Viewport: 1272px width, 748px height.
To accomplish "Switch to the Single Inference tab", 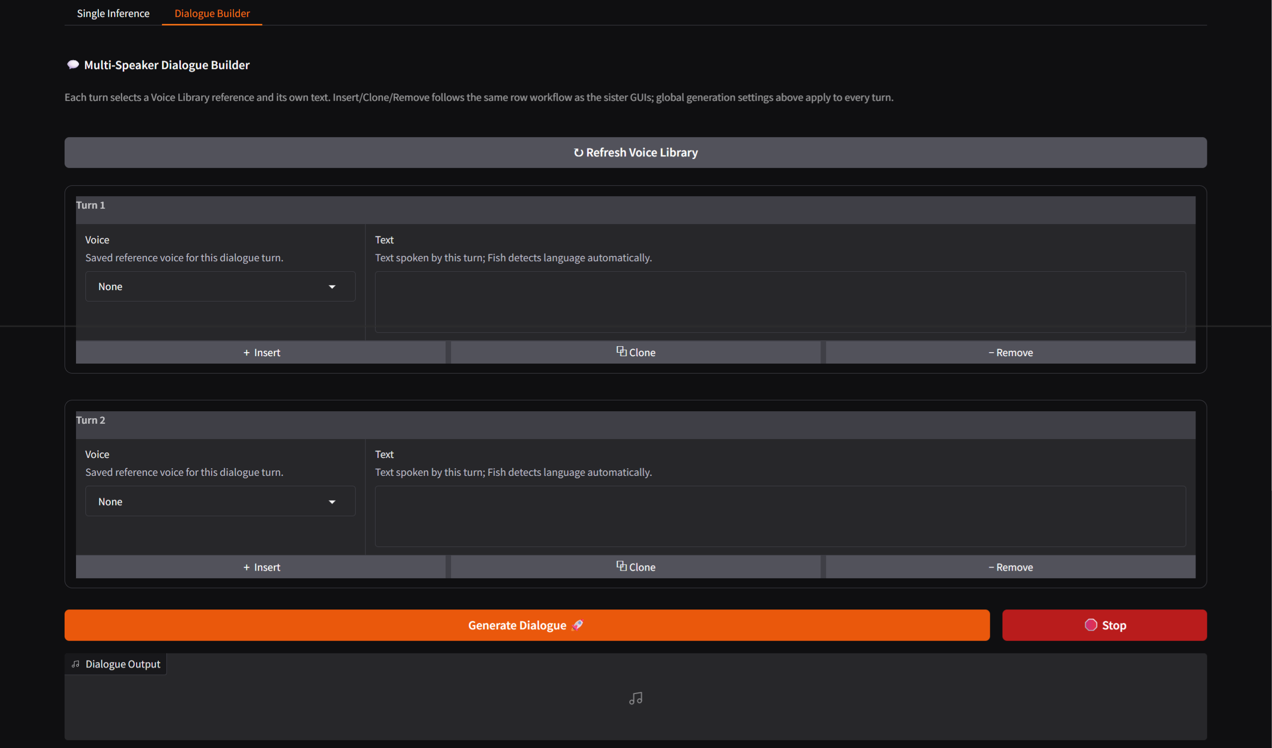I will (113, 13).
